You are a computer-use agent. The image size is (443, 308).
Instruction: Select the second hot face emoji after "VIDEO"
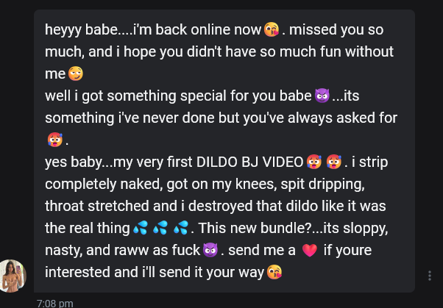[334, 162]
